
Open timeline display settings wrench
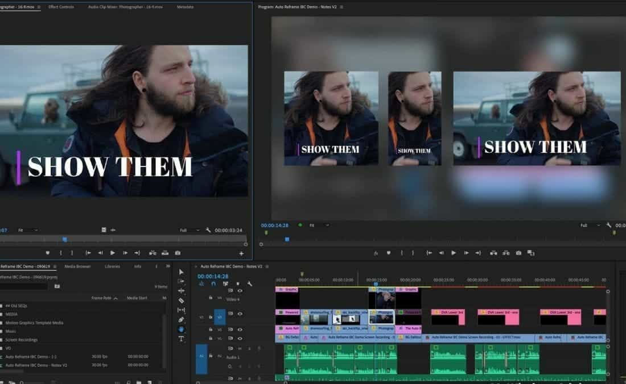tap(250, 283)
